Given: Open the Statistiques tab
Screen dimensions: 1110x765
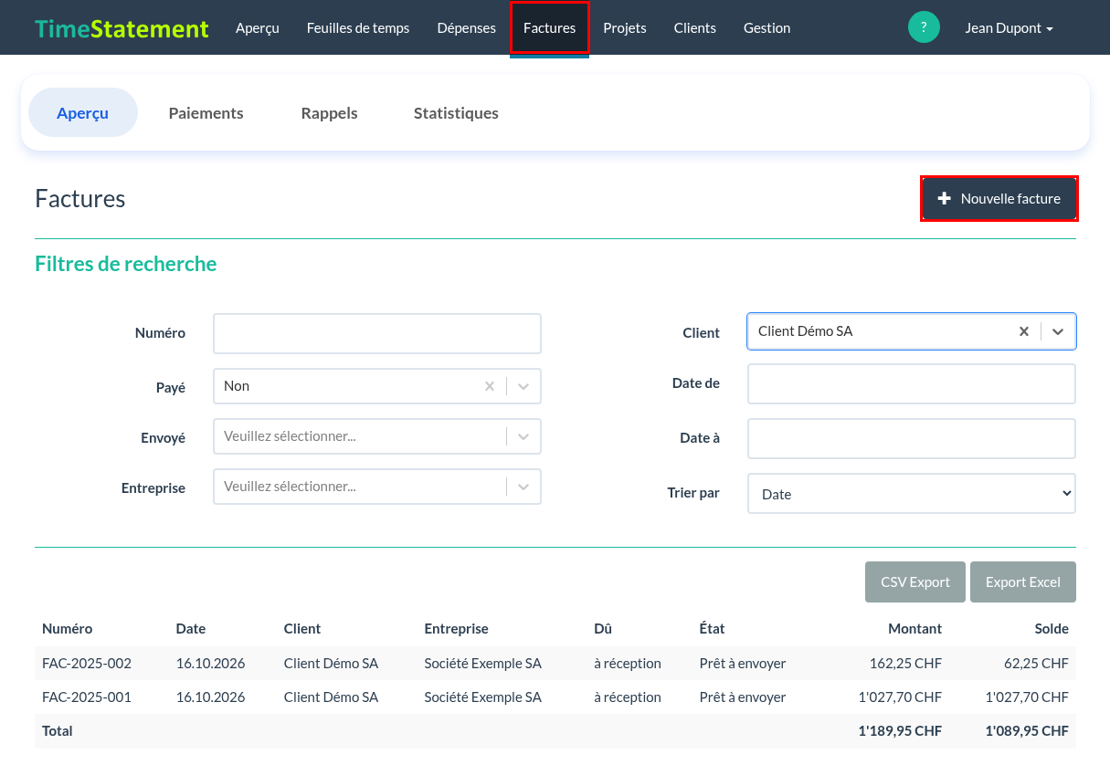Looking at the screenshot, I should click(456, 113).
